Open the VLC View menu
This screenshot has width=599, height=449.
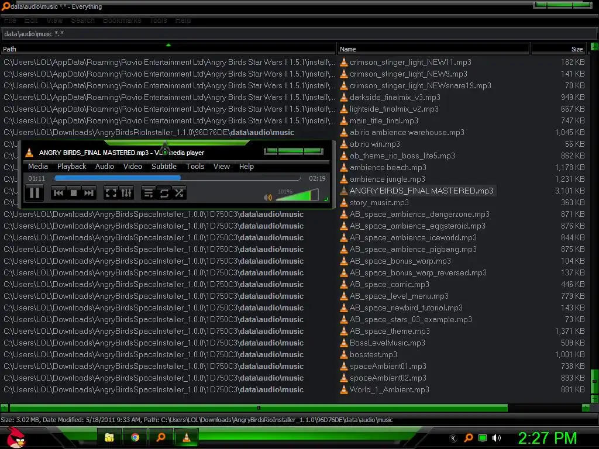(x=222, y=167)
